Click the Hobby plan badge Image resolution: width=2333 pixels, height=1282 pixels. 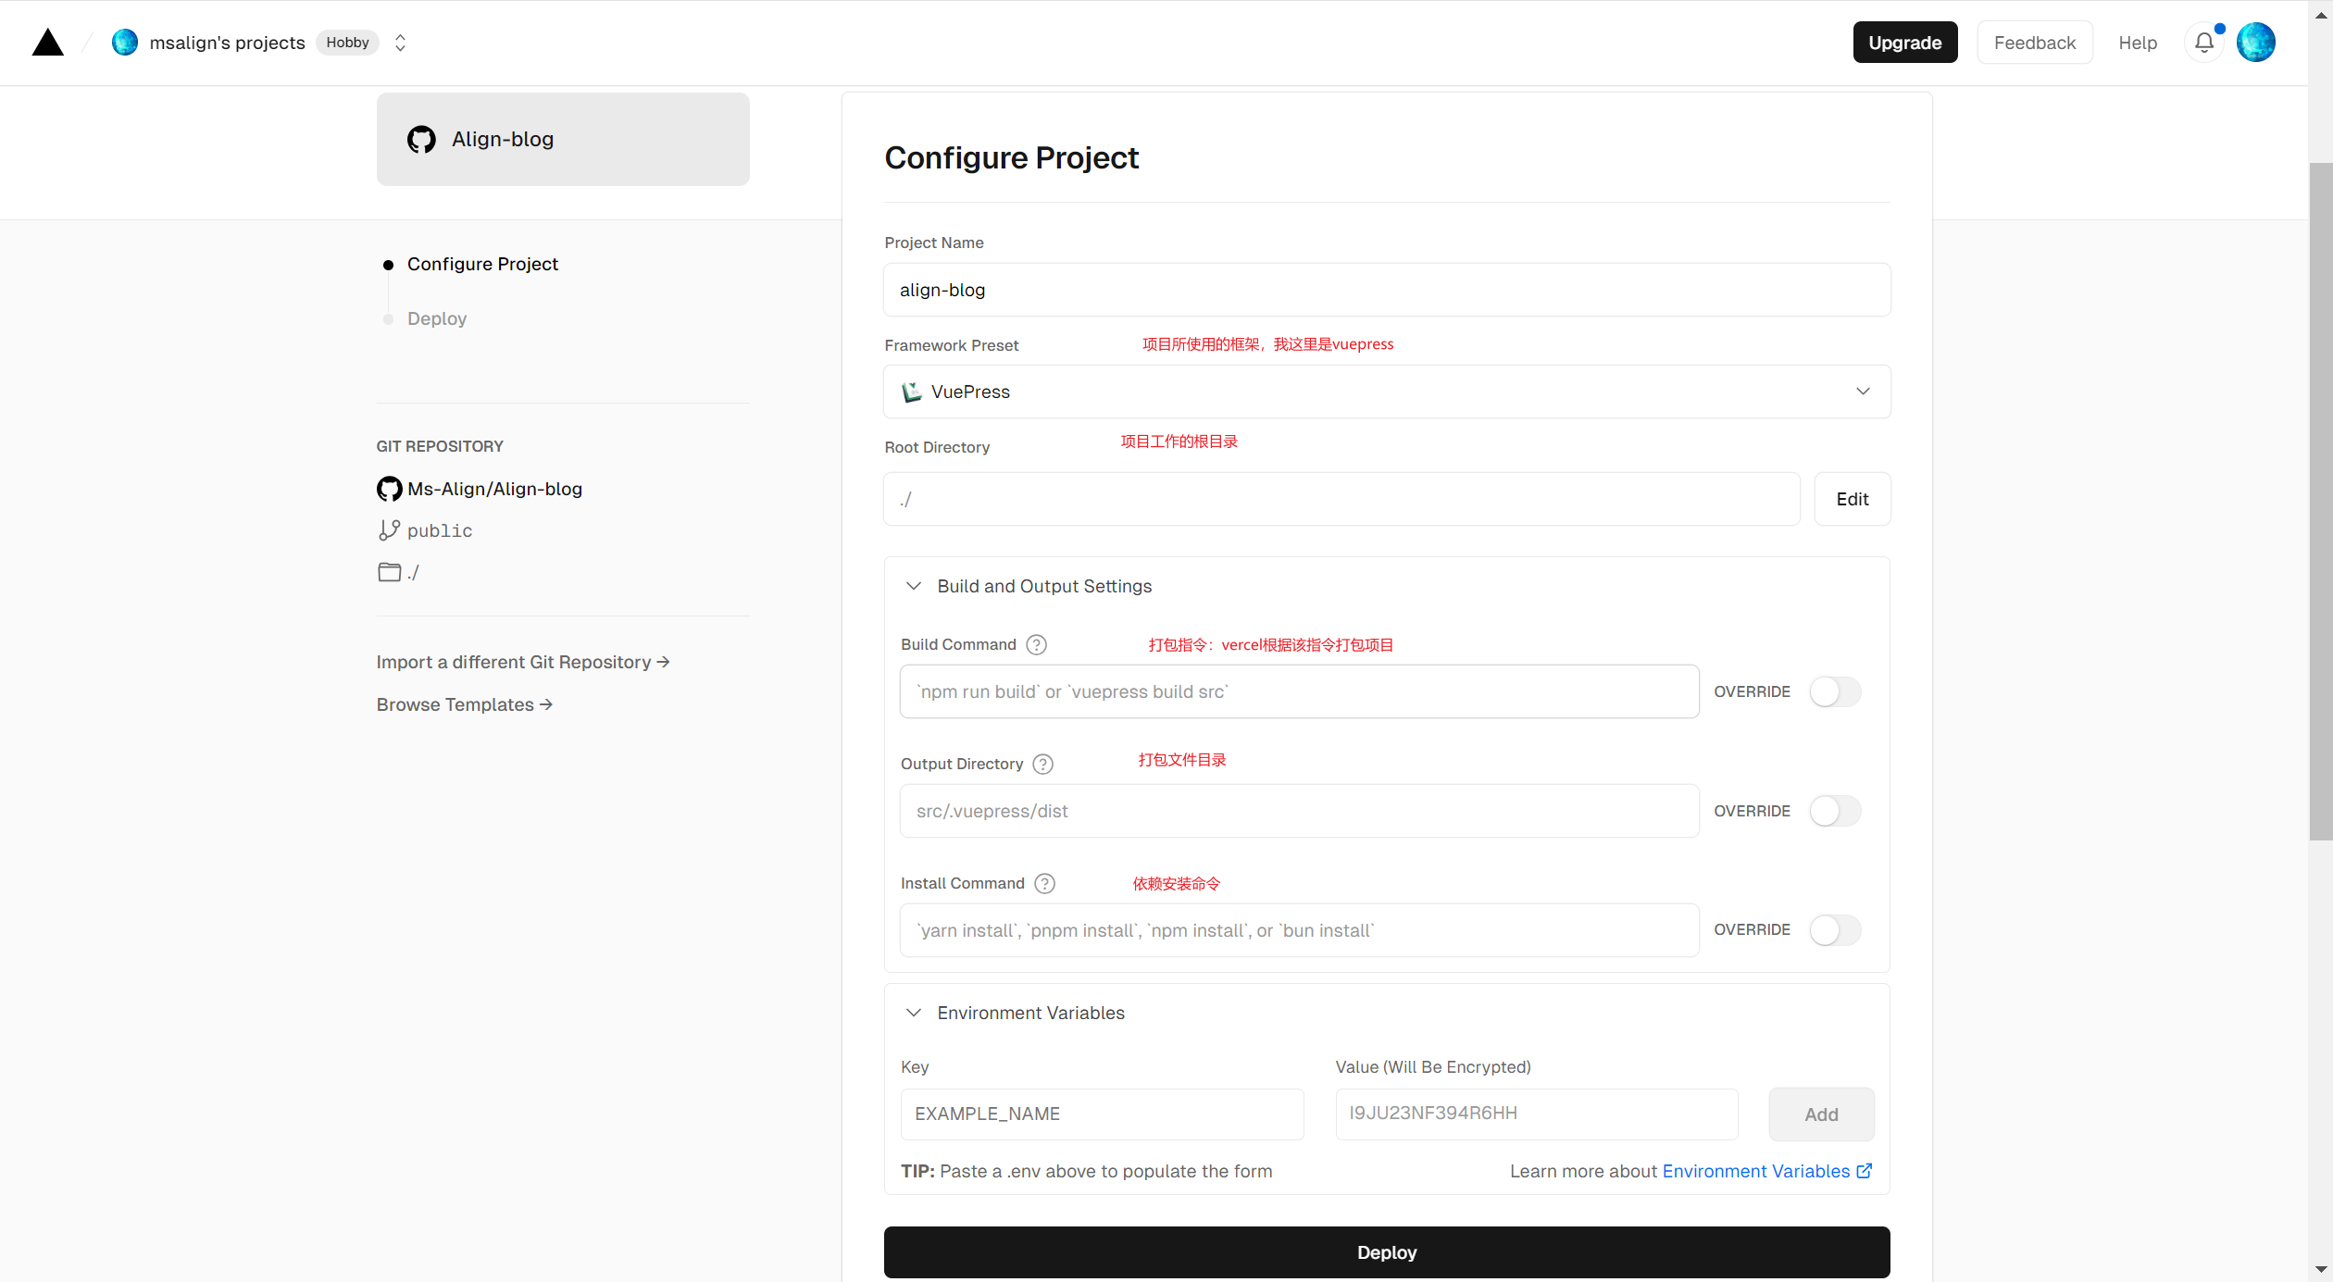(x=347, y=43)
